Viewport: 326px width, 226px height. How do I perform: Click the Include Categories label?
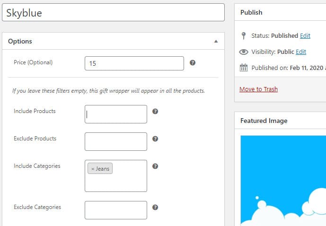37,166
